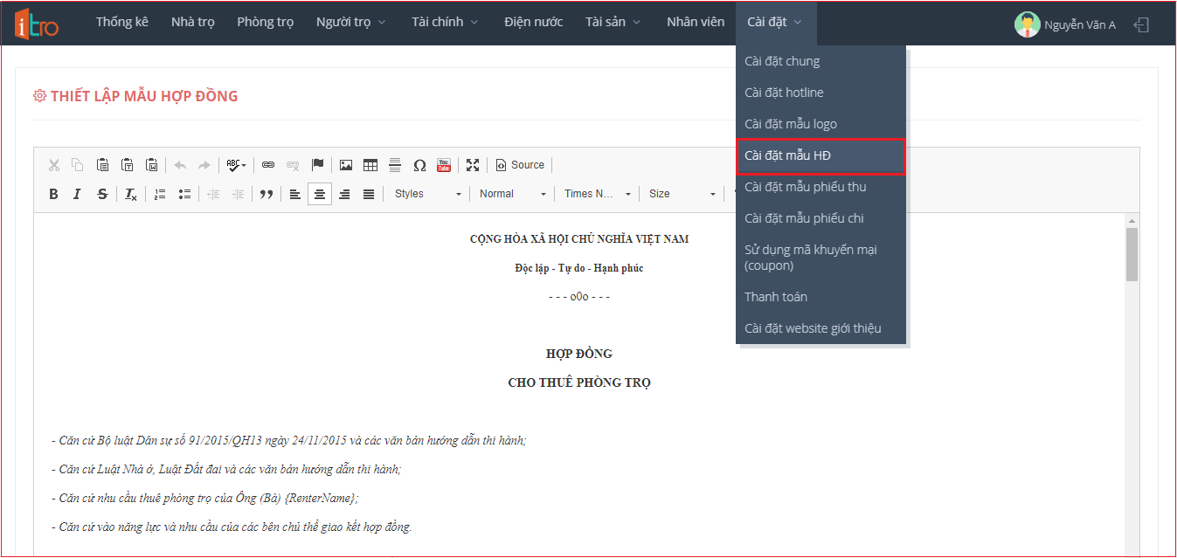
Task: Insert a table using the toolbar
Action: 370,165
